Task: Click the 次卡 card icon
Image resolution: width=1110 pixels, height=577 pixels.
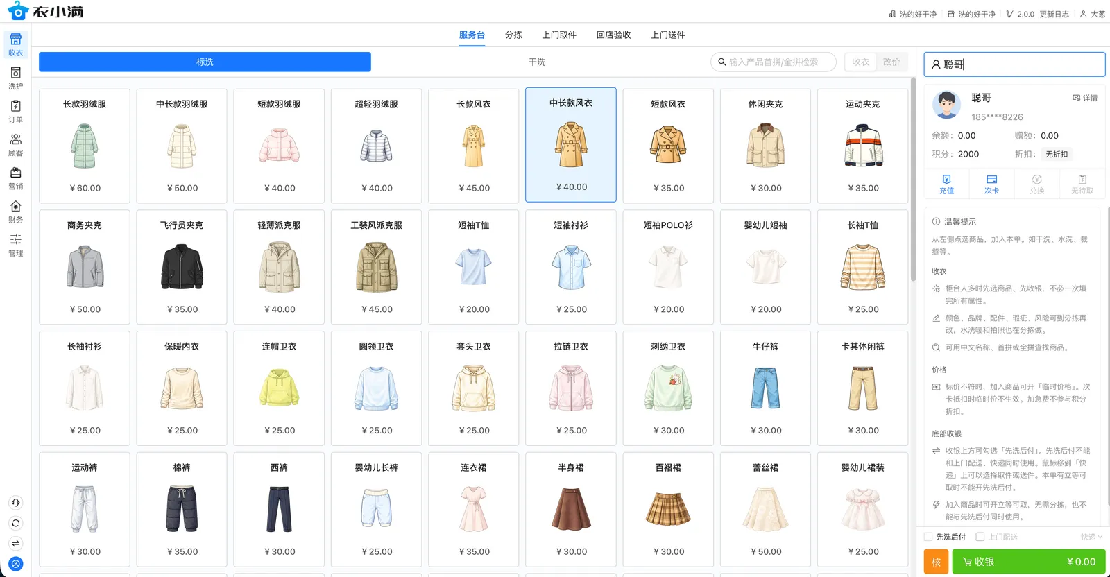Action: [991, 184]
